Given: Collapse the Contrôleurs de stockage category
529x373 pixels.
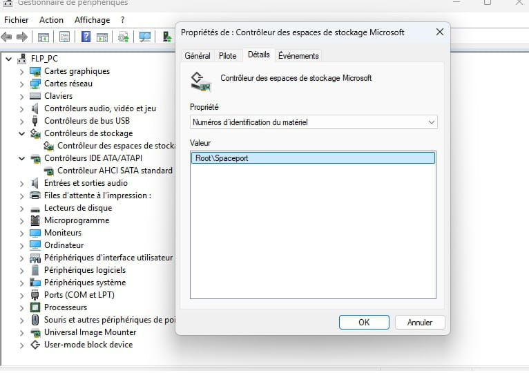Looking at the screenshot, I should tap(21, 134).
